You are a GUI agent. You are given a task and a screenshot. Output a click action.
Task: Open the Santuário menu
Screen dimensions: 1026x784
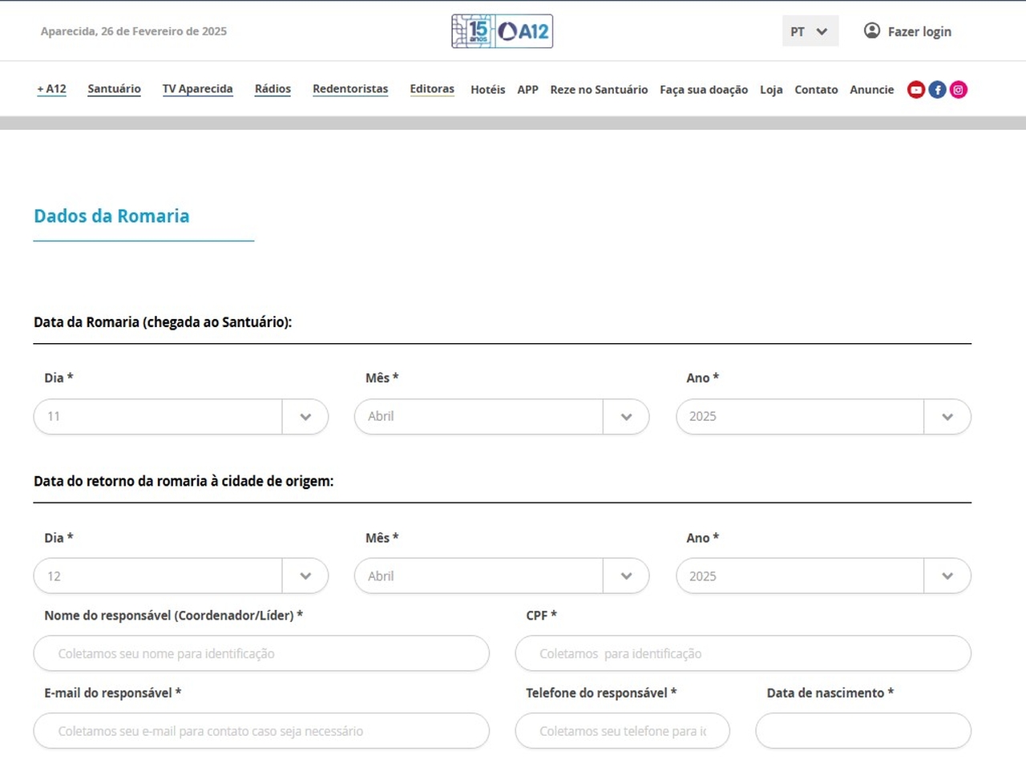click(x=114, y=89)
